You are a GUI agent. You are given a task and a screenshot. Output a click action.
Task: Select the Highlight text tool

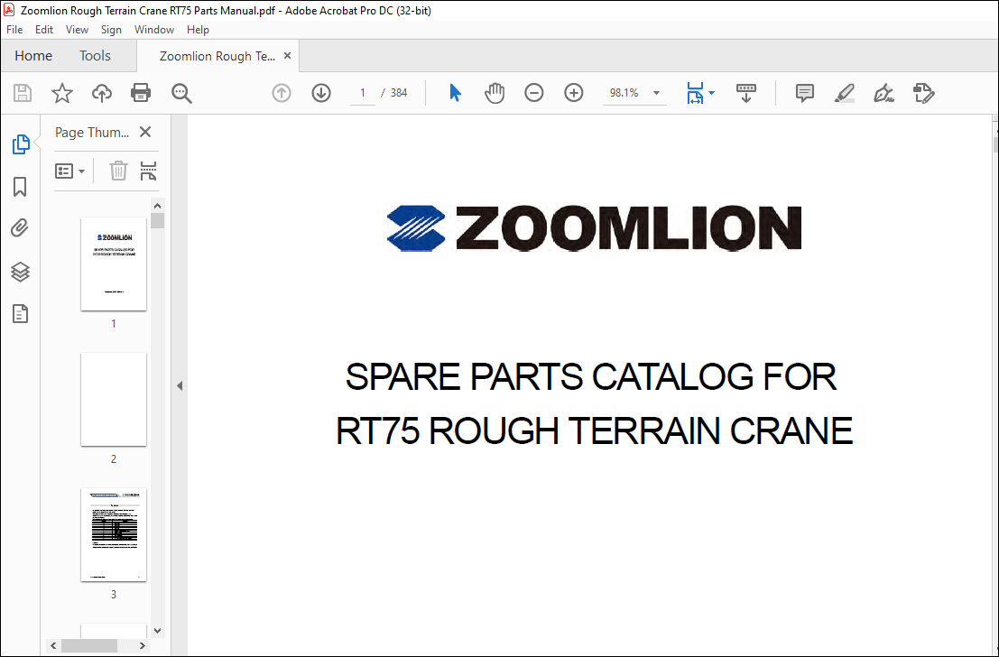[x=844, y=93]
